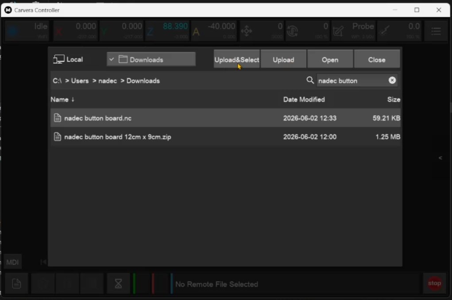
Task: Click the feed move arrows icon
Action: tap(247, 31)
